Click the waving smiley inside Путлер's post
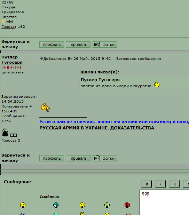Screen dimensions: 189x215 click(45, 107)
